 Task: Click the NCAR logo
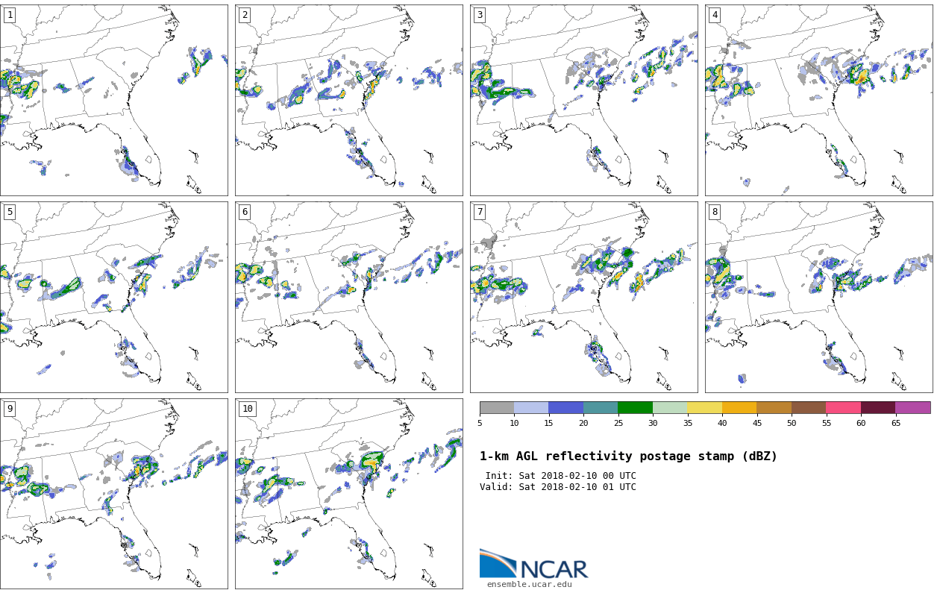534,564
